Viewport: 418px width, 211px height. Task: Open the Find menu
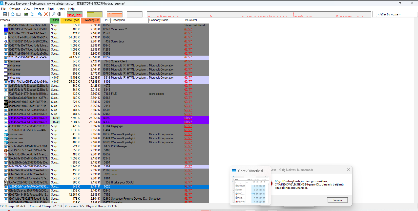(51, 9)
